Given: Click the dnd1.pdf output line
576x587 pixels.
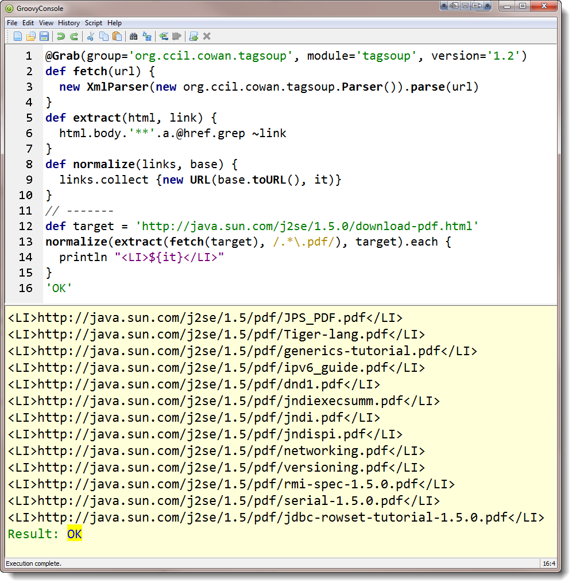Looking at the screenshot, I should 194,384.
